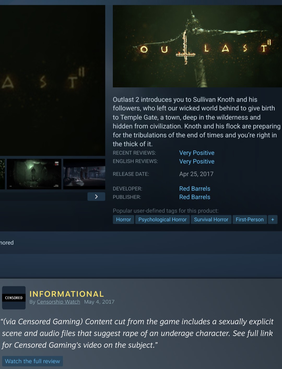Advance screenshot strip with the right arrow

96,196
